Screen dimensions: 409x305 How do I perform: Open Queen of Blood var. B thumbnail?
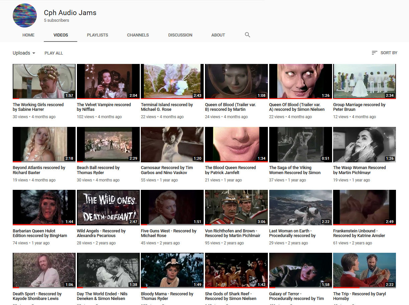point(236,81)
